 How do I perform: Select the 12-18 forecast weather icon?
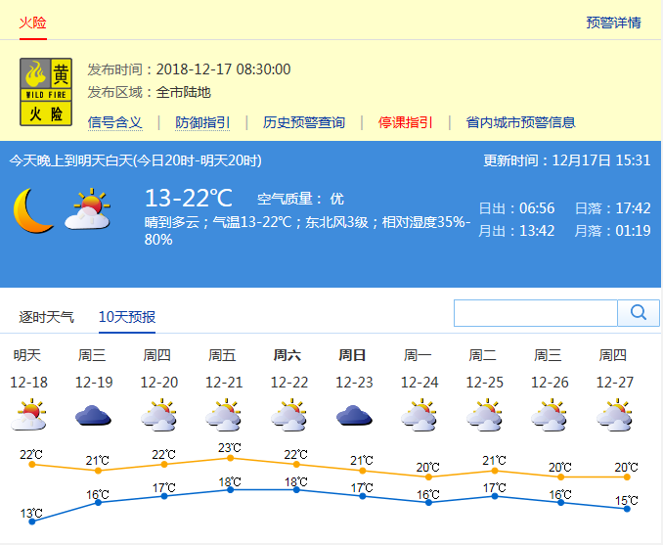point(28,417)
